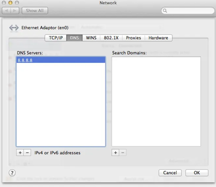The image size is (216, 187).
Task: Add a search domain with plus button
Action: tap(115, 153)
